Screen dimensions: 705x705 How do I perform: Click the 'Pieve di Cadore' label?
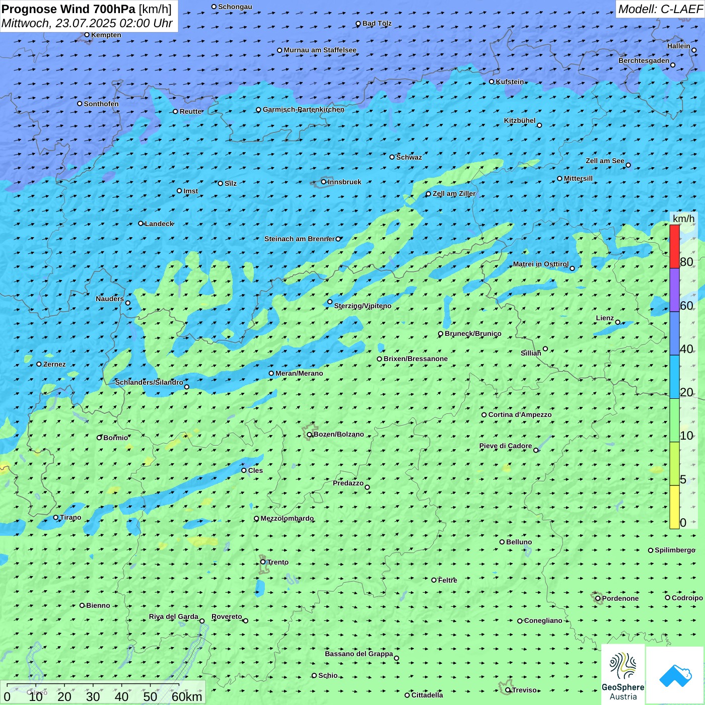506,446
